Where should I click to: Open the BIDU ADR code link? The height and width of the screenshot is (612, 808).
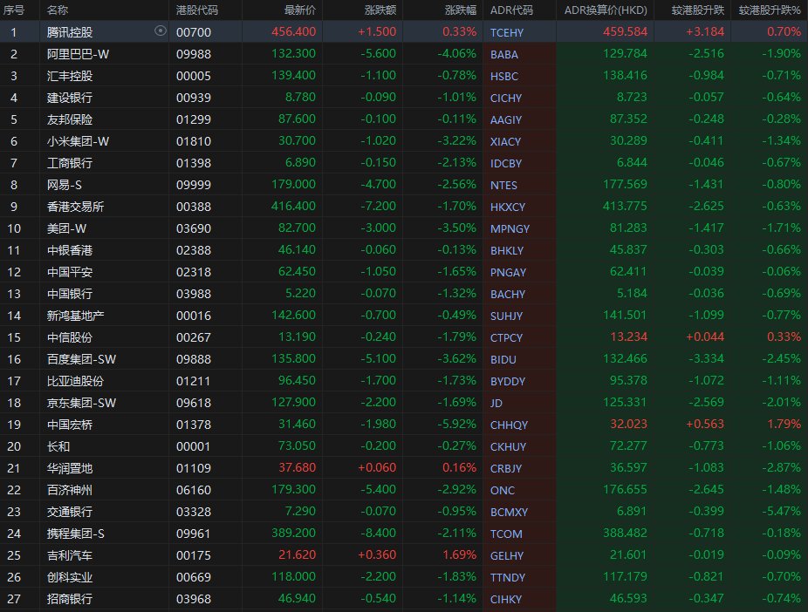[x=503, y=359]
